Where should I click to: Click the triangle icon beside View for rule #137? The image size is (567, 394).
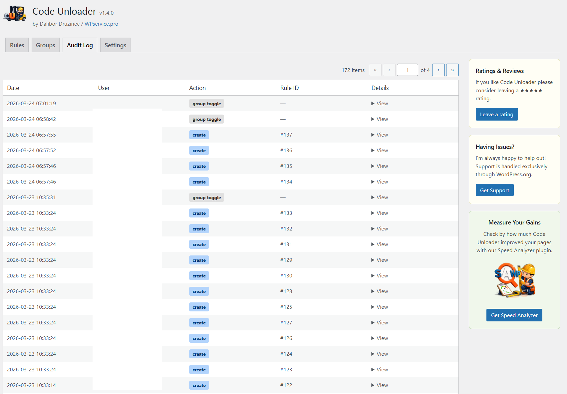click(x=373, y=135)
